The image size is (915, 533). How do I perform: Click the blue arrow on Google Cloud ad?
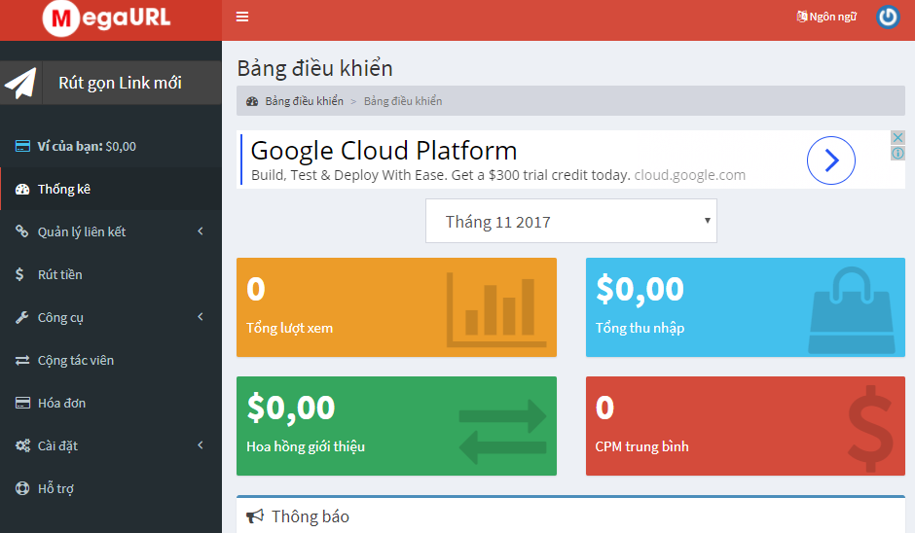tap(831, 160)
